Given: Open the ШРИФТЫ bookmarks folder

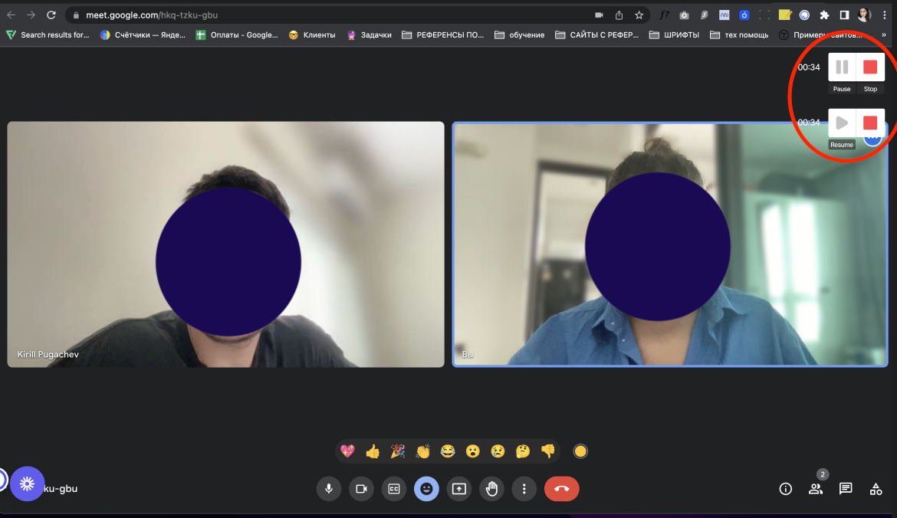Looking at the screenshot, I should click(x=675, y=34).
